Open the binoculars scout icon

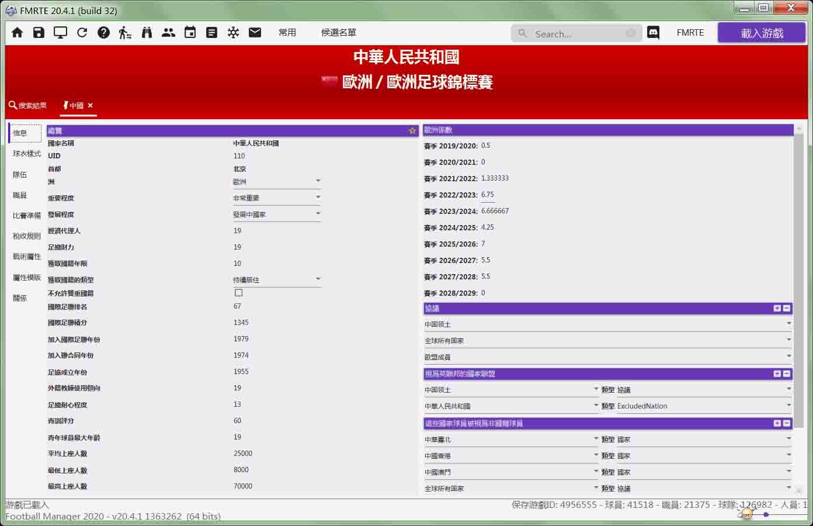pyautogui.click(x=147, y=33)
